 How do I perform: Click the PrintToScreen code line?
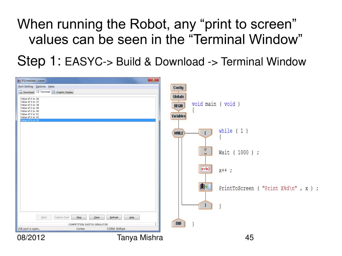(x=269, y=188)
